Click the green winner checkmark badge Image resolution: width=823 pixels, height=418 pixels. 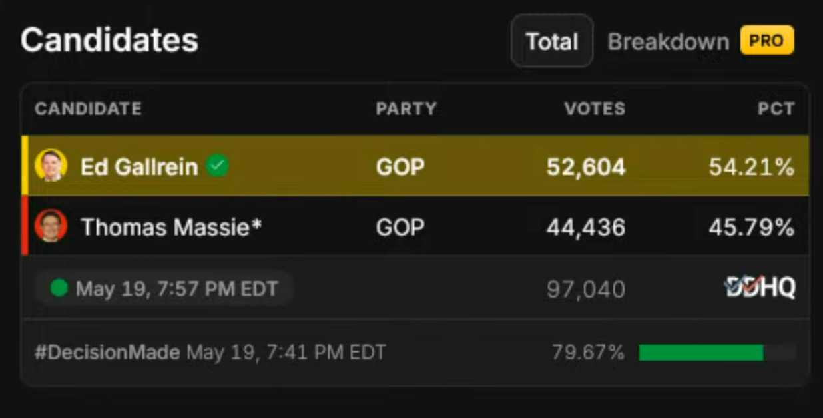(x=217, y=165)
